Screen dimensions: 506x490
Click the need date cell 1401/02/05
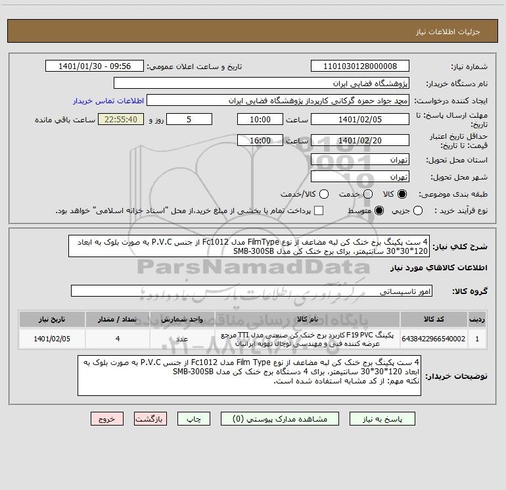[x=52, y=339]
